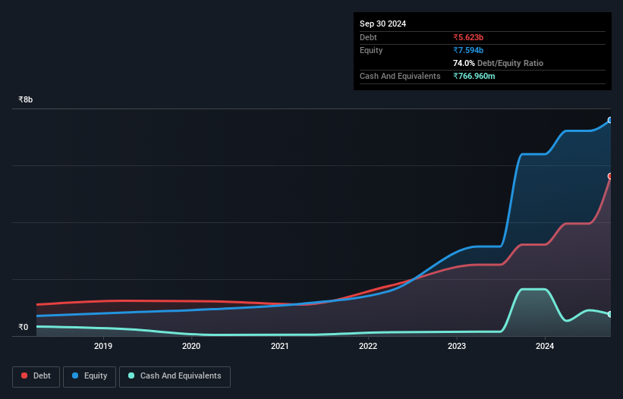Toggle Cash And Equivalents legend button
The width and height of the screenshot is (623, 399).
pyautogui.click(x=175, y=376)
